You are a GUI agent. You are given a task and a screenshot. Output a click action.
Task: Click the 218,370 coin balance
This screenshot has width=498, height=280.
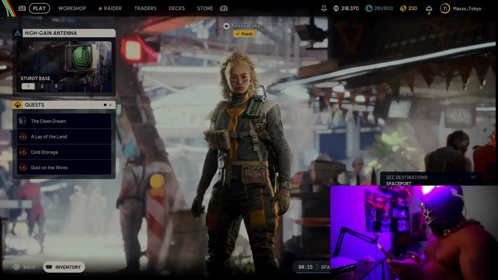pyautogui.click(x=350, y=8)
